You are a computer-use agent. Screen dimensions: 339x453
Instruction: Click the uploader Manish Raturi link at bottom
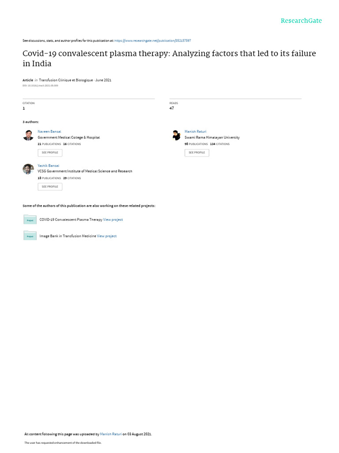click(x=111, y=434)
